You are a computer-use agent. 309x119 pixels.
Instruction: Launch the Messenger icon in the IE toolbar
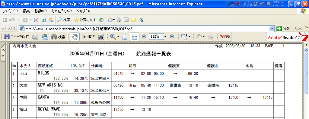point(141,20)
